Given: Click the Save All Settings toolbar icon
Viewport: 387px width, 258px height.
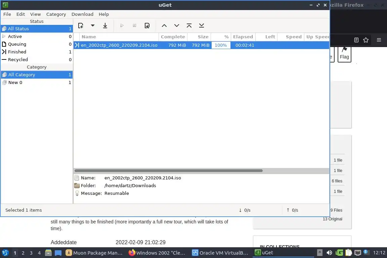Looking at the screenshot, I should point(105,26).
